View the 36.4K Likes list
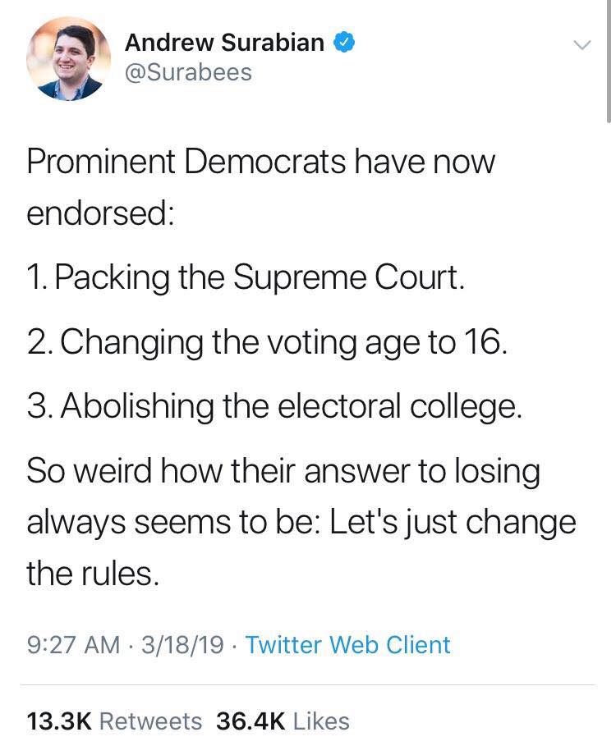Screen dimensions: 616x755 (283, 721)
